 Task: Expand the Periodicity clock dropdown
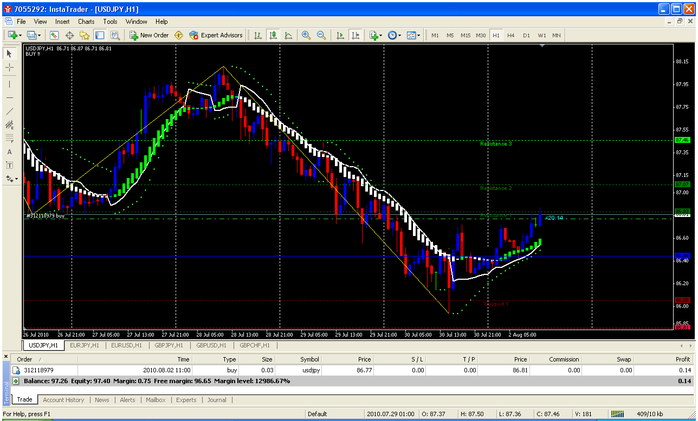point(394,35)
